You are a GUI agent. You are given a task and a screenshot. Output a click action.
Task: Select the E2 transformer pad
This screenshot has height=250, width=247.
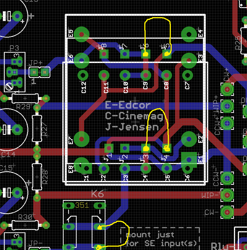click(189, 139)
